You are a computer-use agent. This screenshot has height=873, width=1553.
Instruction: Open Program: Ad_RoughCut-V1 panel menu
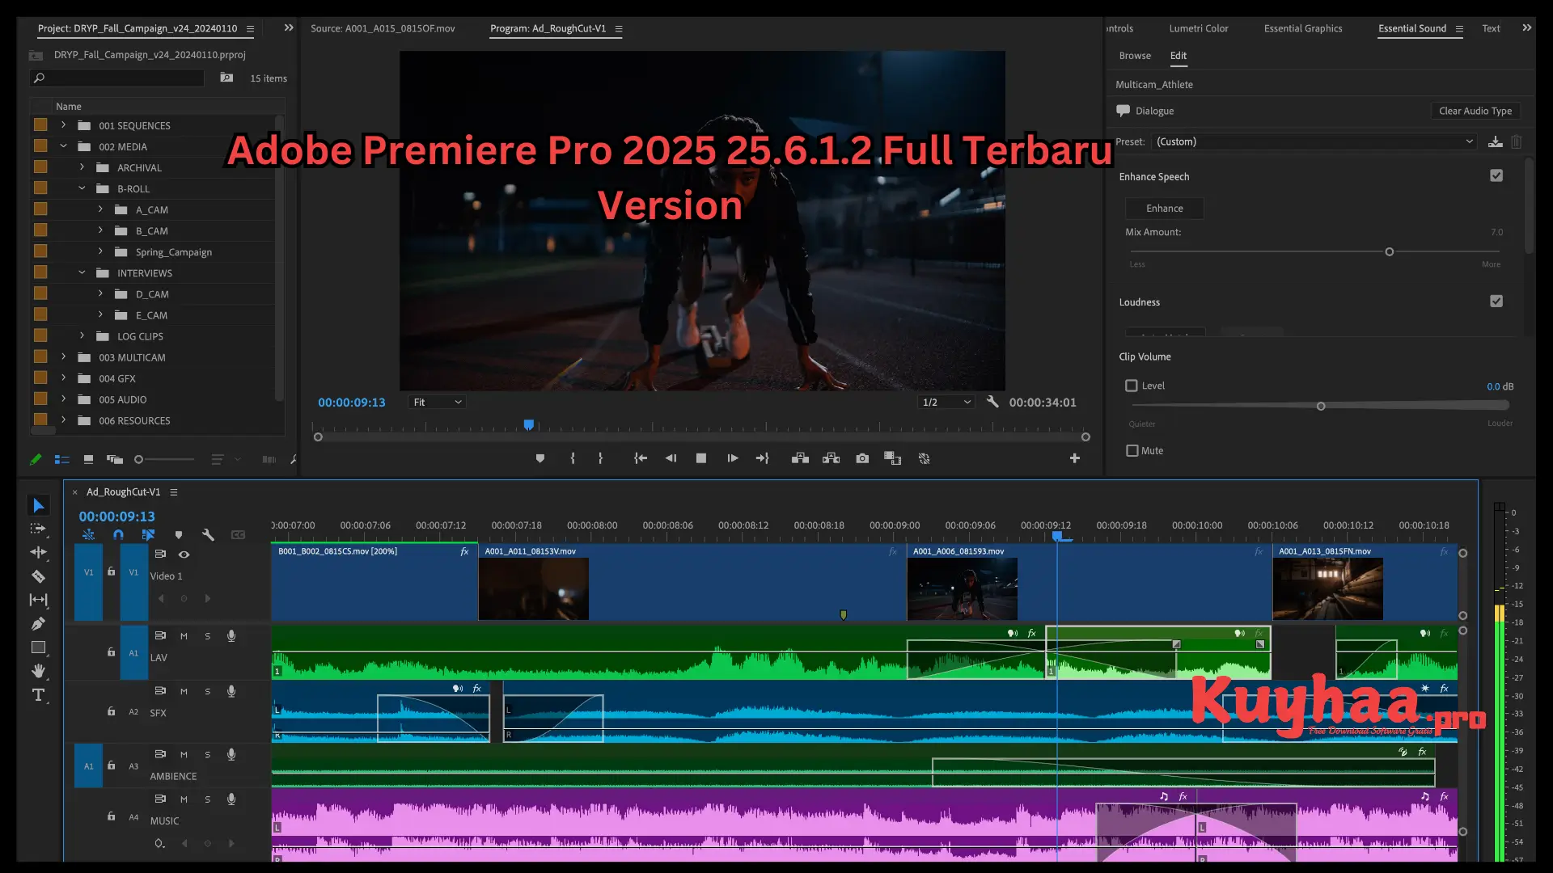pyautogui.click(x=619, y=28)
